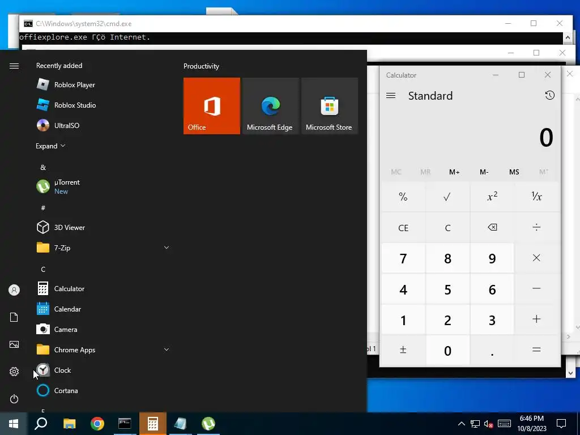Image resolution: width=580 pixels, height=435 pixels.
Task: Show Calculator history
Action: [x=549, y=95]
